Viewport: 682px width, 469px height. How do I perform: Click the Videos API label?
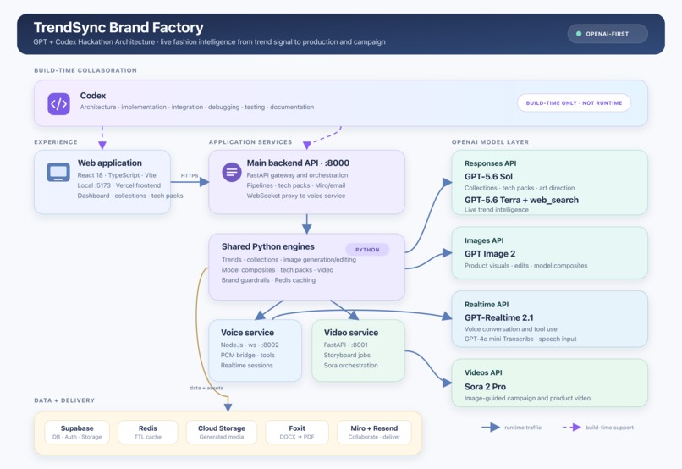click(x=483, y=372)
